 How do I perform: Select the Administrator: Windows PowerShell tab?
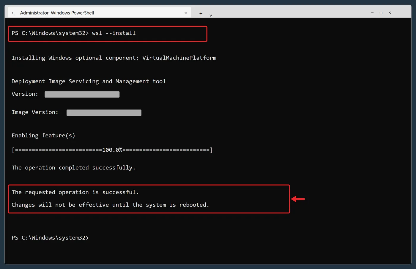(99, 13)
